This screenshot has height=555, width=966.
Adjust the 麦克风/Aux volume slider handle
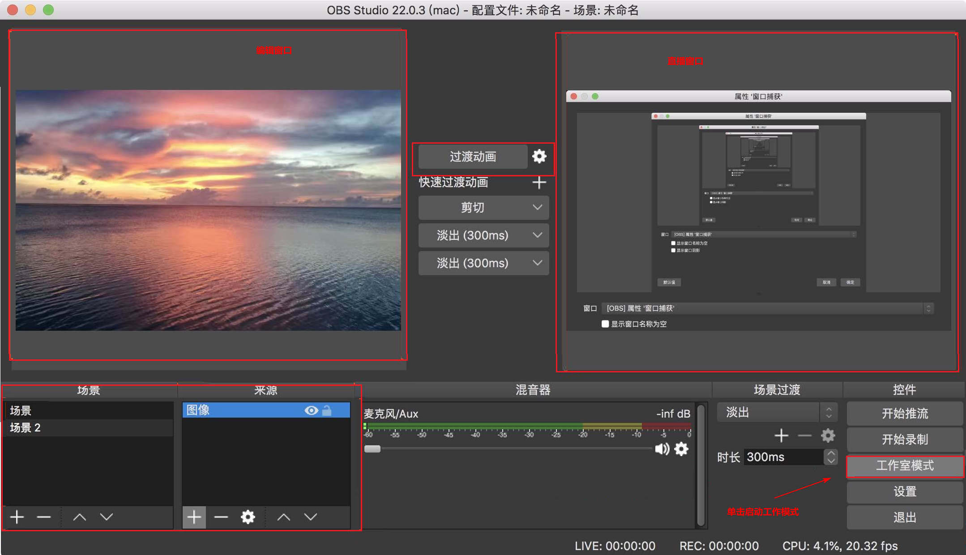click(372, 448)
